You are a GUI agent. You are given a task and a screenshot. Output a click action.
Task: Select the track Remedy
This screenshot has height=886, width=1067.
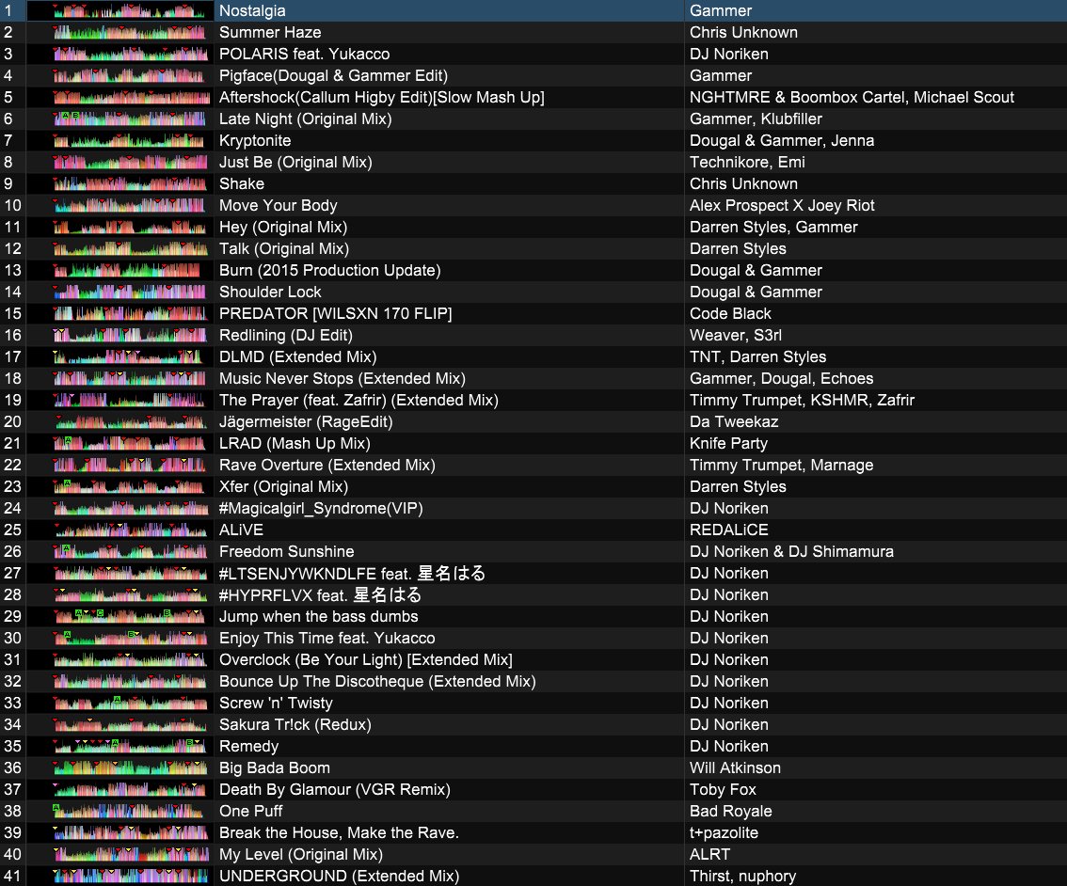[249, 747]
